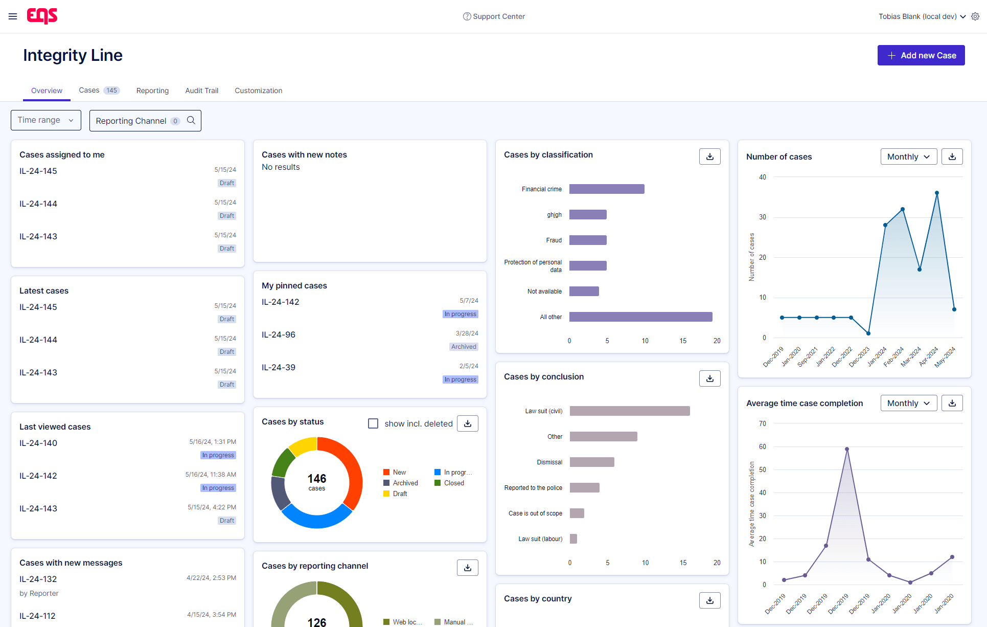The height and width of the screenshot is (627, 987).
Task: Open the Monthly dropdown for Average time case completion
Action: [x=909, y=402]
